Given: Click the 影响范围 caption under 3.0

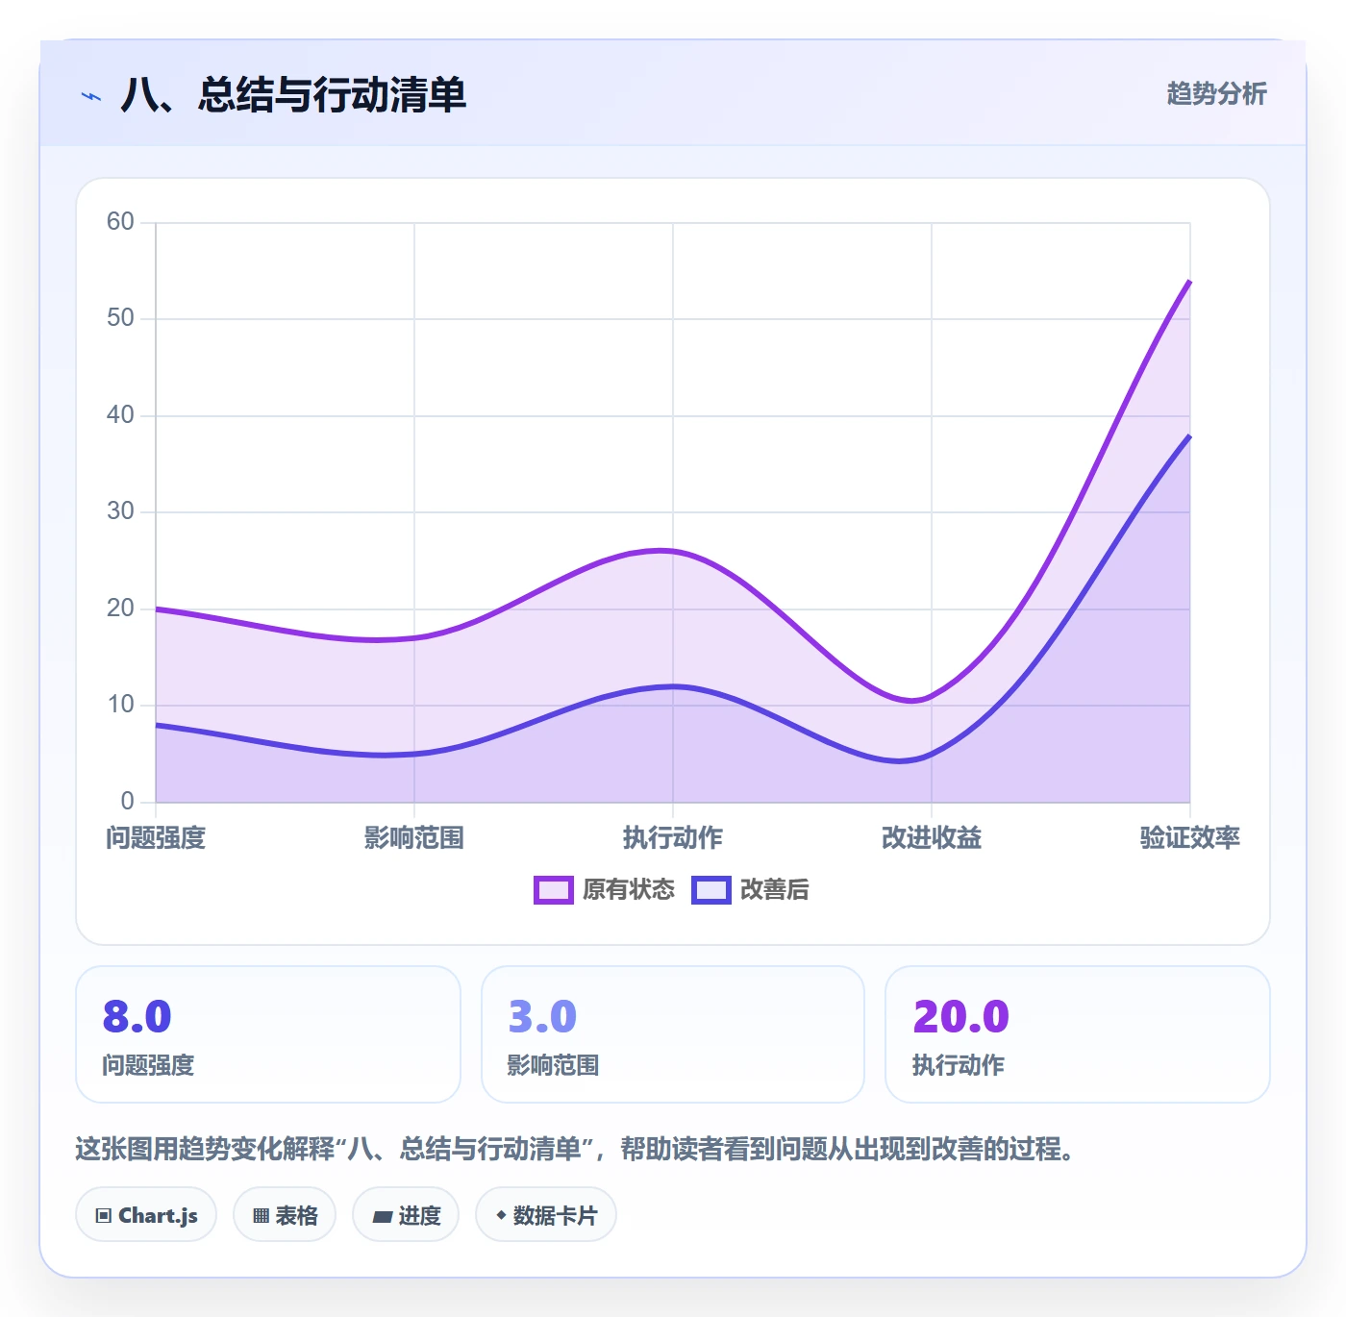Looking at the screenshot, I should coord(553,1065).
